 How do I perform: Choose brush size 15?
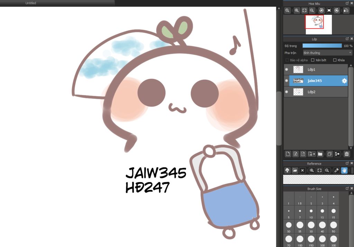334,212
